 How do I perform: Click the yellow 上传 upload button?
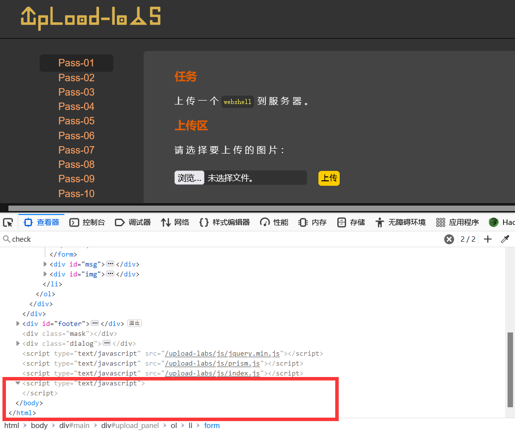[x=329, y=178]
